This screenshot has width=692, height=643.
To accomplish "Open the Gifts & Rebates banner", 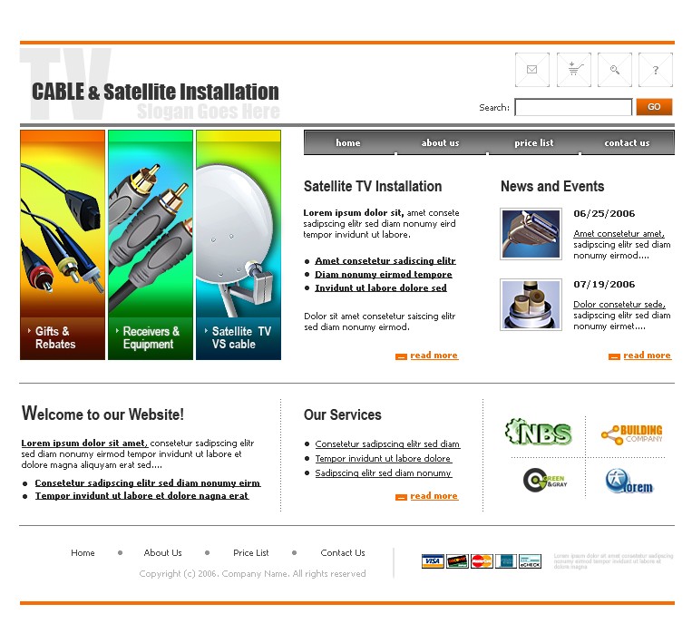I will 63,245.
